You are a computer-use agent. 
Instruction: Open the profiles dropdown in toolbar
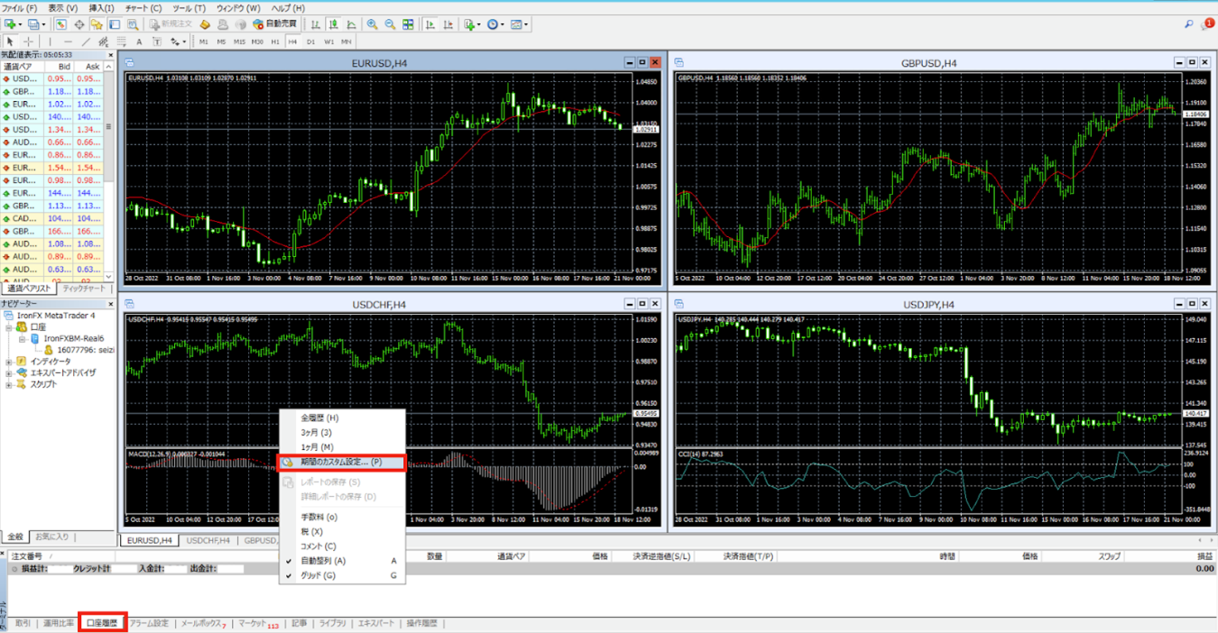(36, 24)
